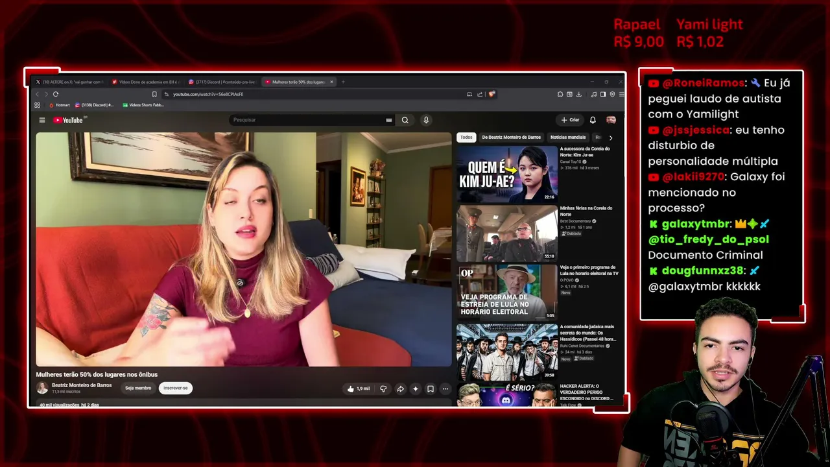
Task: Open the YouTube hamburger guide menu
Action: (42, 120)
